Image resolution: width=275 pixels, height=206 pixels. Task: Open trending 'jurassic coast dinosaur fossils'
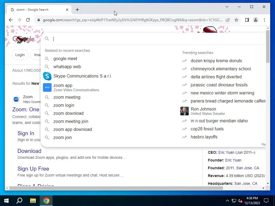point(219,85)
